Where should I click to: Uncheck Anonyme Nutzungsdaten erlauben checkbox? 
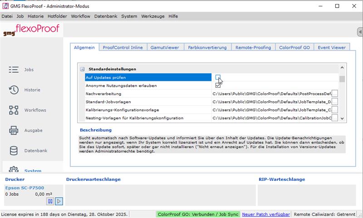218,85
